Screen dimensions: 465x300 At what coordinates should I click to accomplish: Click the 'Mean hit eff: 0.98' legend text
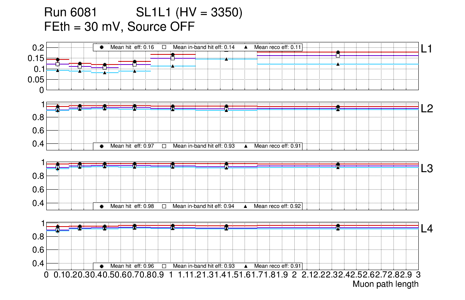coord(132,206)
